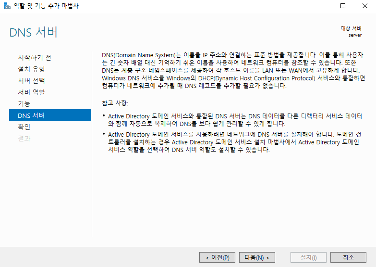Screen dimensions: 376x267
Task: Click the < 이전(P) button
Action: click(x=217, y=257)
